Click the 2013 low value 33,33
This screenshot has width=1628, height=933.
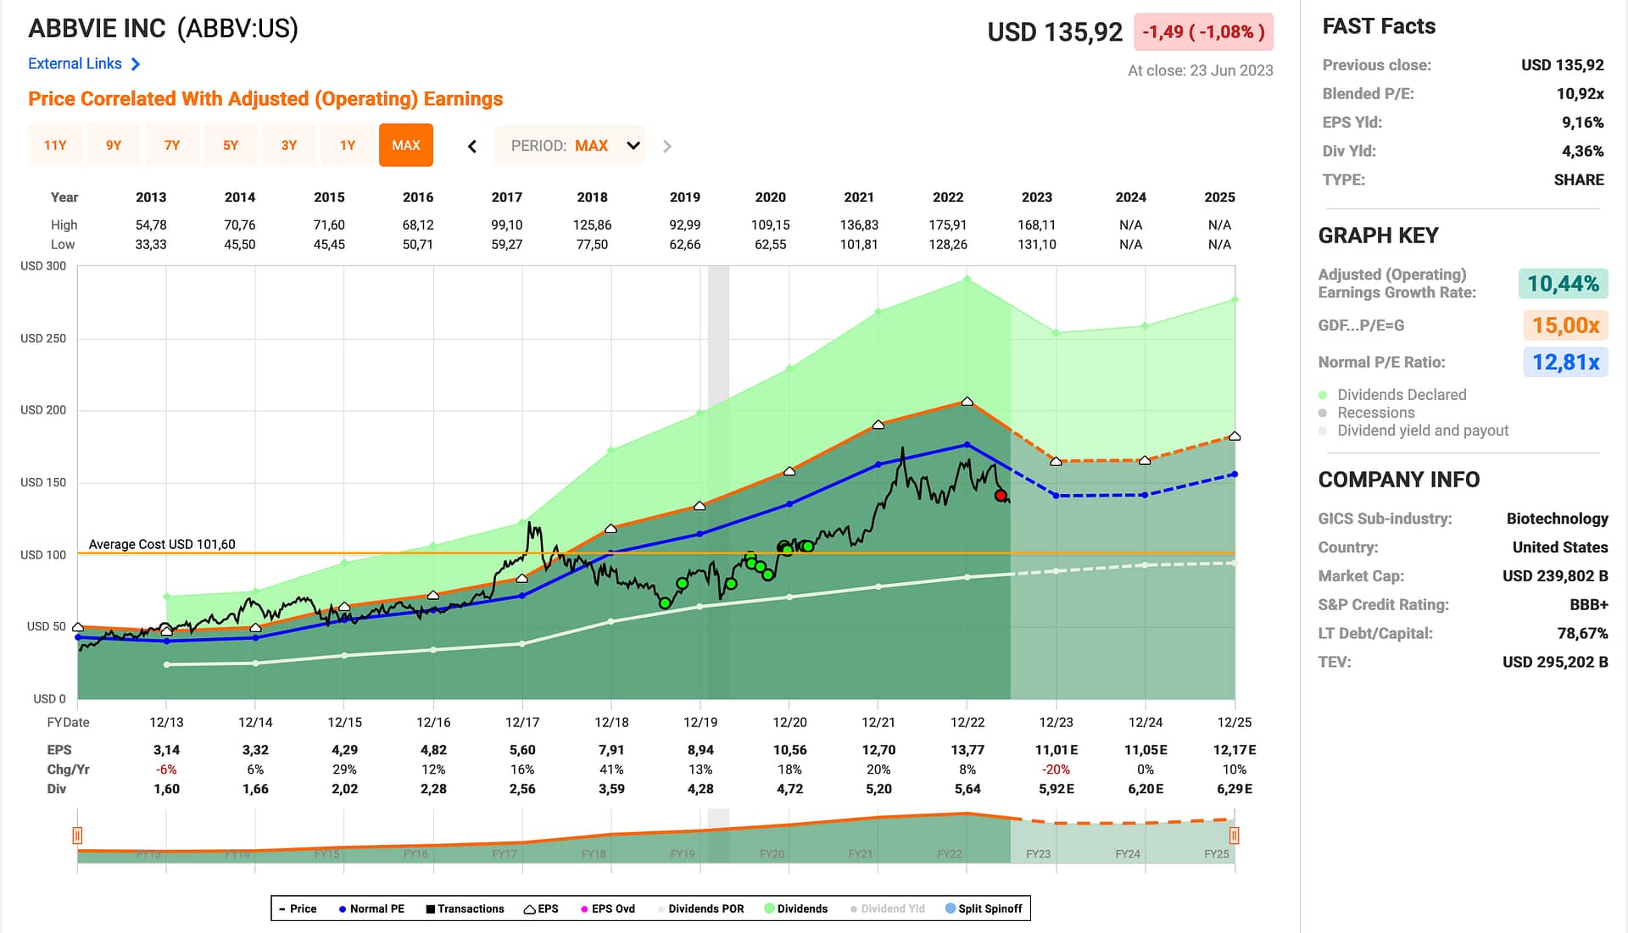pos(151,244)
